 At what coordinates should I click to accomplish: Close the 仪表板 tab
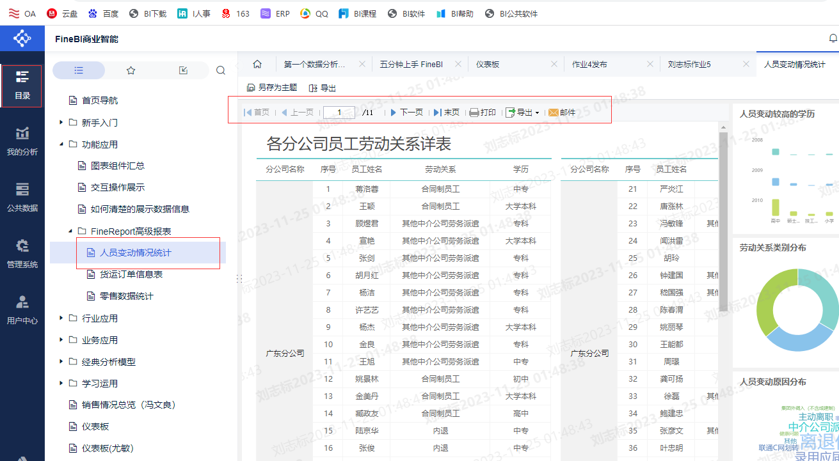click(x=554, y=65)
